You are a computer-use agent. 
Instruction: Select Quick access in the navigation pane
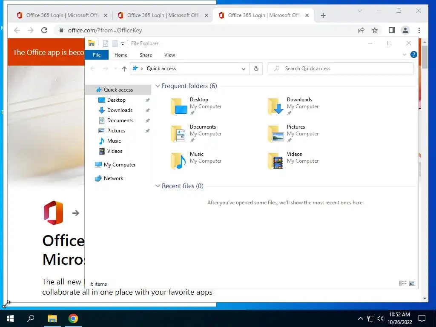118,89
